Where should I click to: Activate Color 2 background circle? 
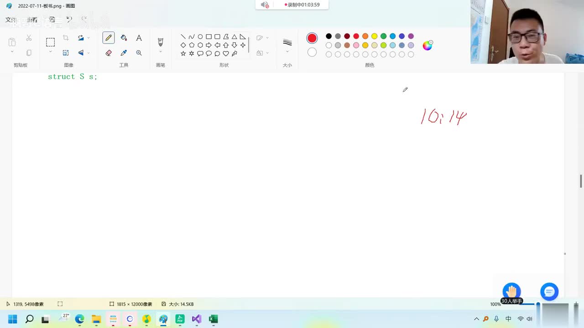[312, 52]
